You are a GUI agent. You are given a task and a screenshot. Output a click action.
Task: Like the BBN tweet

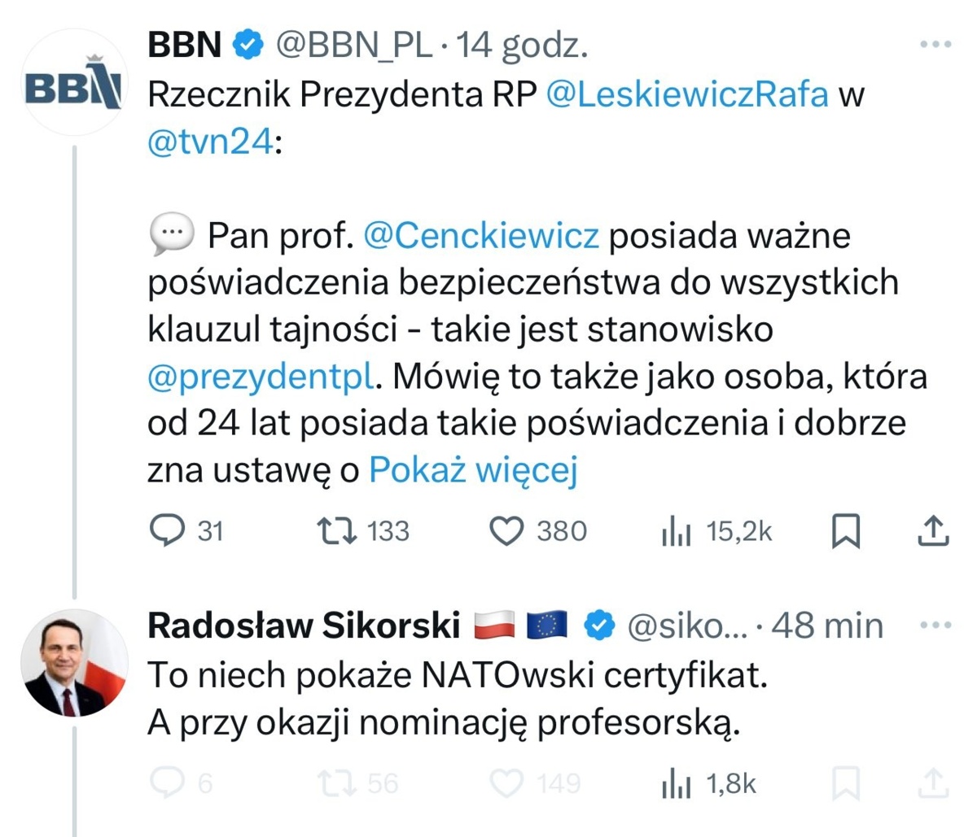pyautogui.click(x=506, y=531)
